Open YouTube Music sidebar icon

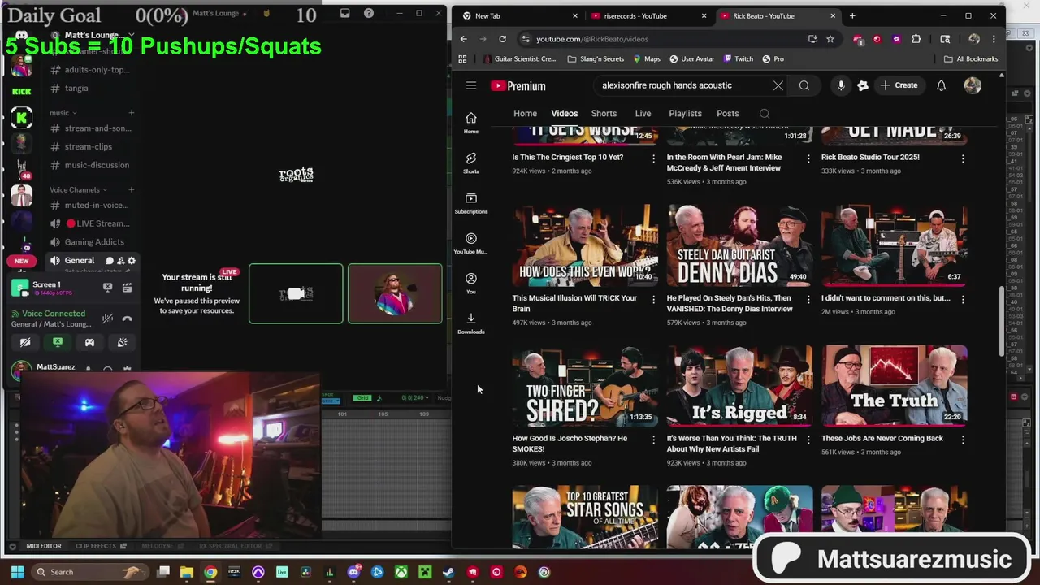470,242
